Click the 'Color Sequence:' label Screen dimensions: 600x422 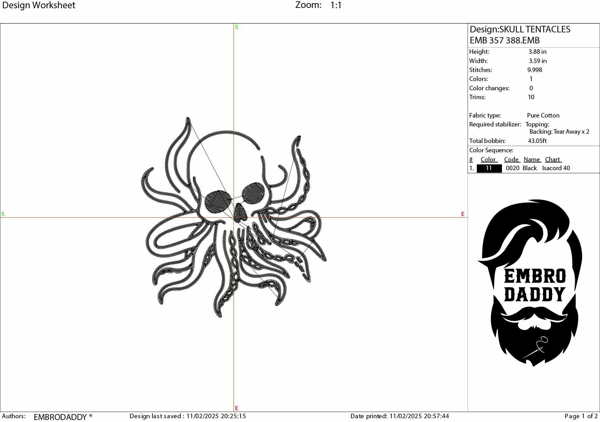point(491,150)
